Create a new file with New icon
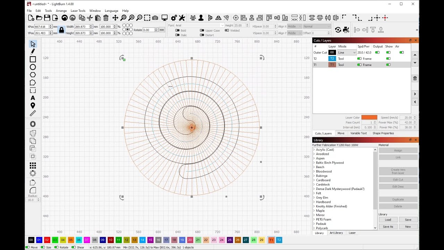This screenshot has width=444, height=250. pos(31,18)
